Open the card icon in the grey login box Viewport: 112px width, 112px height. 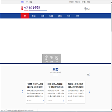click(57, 58)
